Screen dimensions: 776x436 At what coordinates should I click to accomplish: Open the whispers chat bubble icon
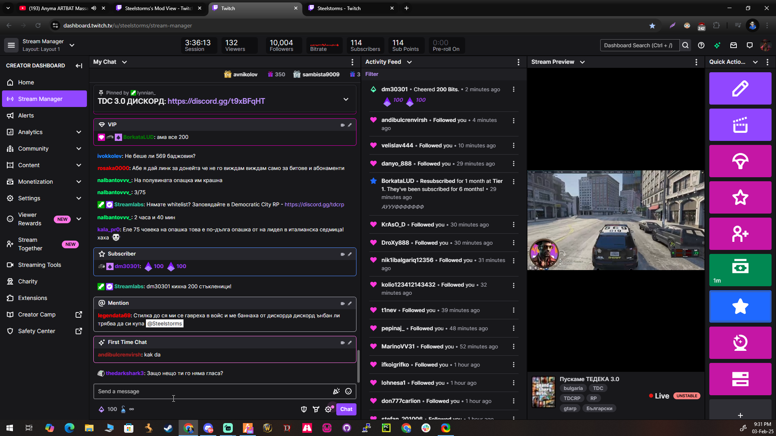point(750,46)
